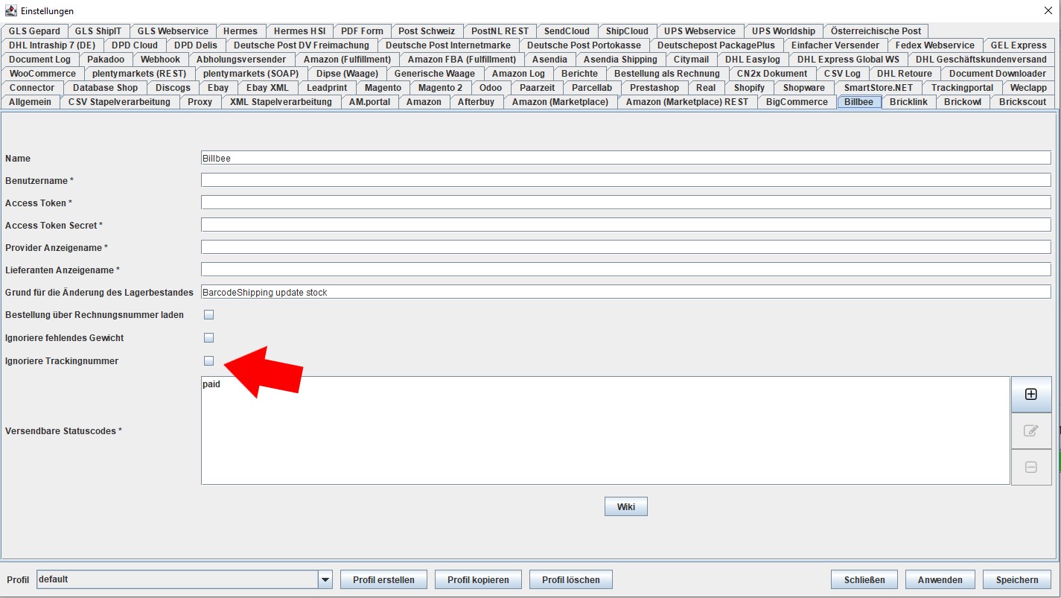Select the Connector tab
1061x598 pixels.
pyautogui.click(x=32, y=88)
